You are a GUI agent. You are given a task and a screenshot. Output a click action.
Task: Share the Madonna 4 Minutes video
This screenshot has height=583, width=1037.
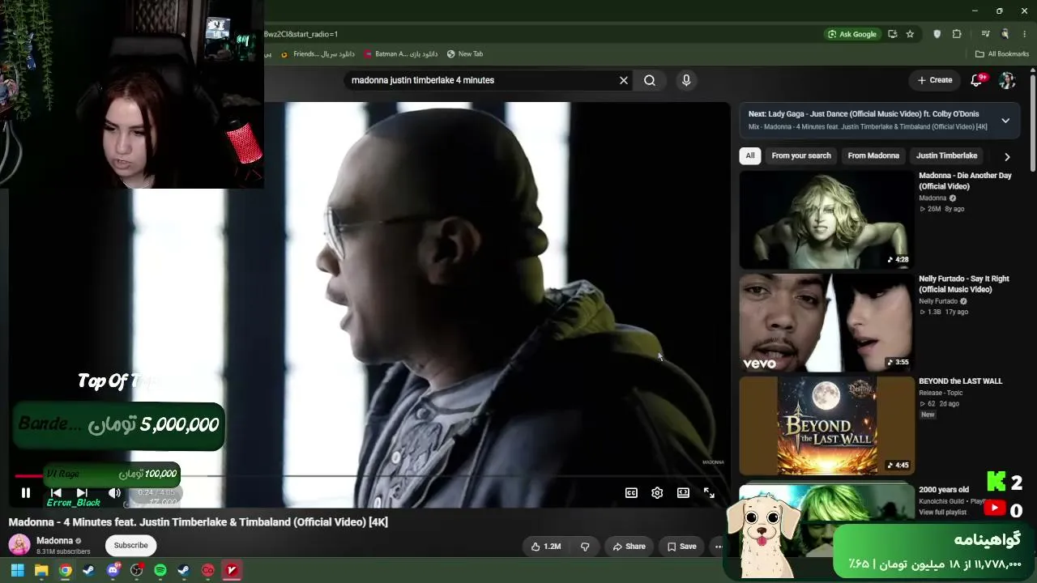pyautogui.click(x=629, y=547)
